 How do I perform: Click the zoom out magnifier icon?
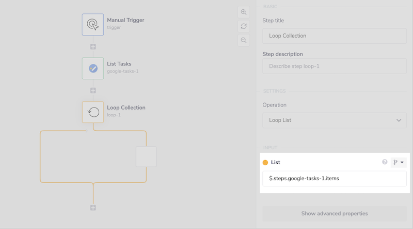tap(244, 40)
